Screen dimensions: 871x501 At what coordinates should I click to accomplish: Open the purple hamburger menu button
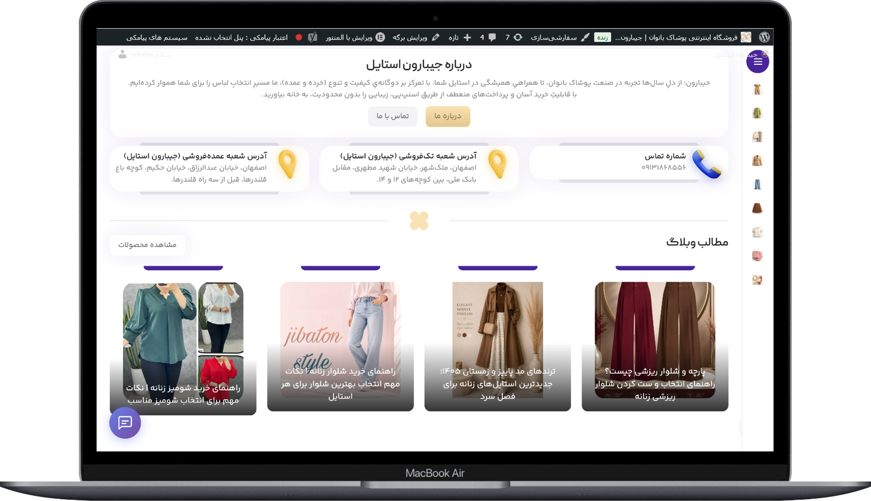pos(757,62)
